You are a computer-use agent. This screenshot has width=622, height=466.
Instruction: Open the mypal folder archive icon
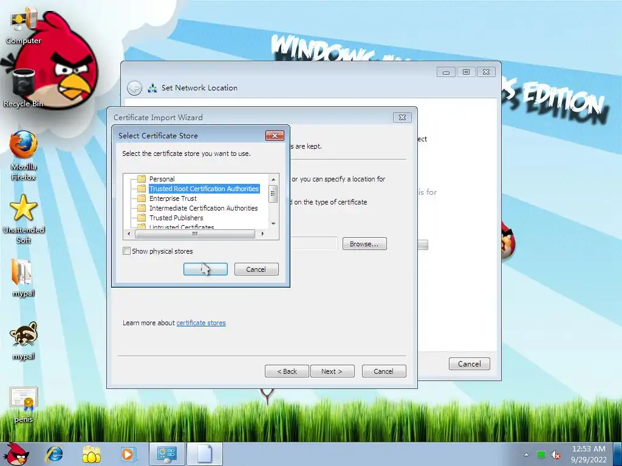[x=23, y=277]
